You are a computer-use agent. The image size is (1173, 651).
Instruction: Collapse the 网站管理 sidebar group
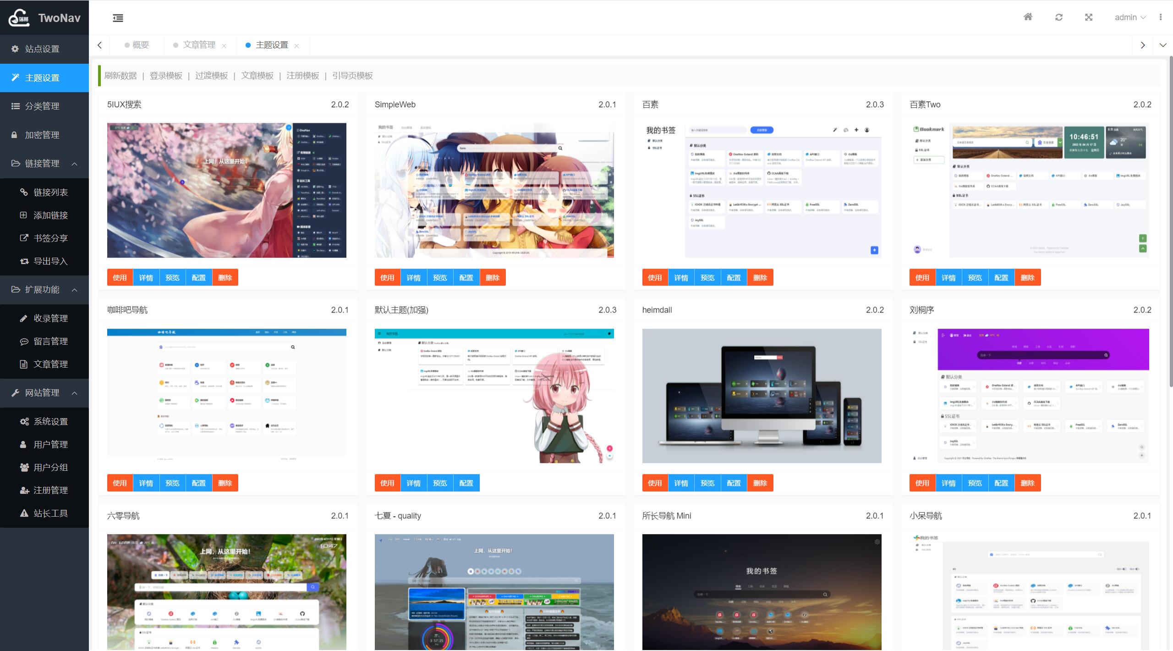click(44, 392)
